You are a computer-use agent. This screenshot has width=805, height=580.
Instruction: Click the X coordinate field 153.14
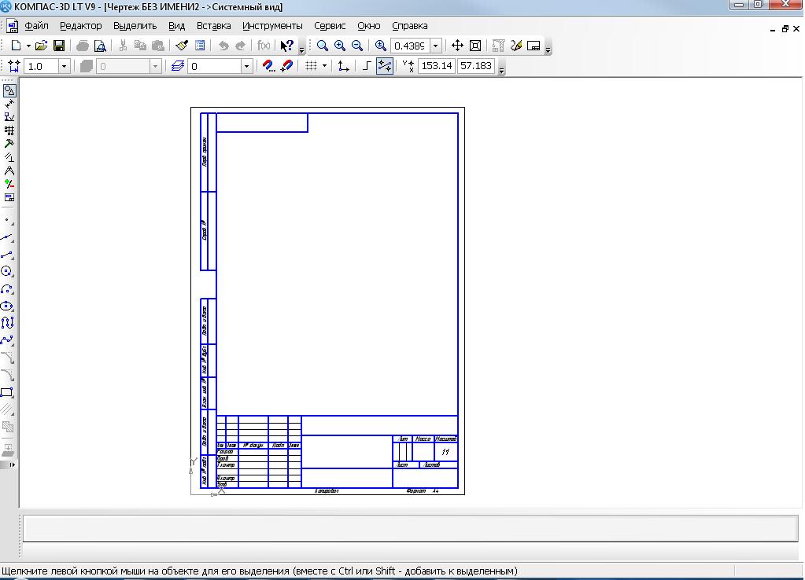click(437, 66)
